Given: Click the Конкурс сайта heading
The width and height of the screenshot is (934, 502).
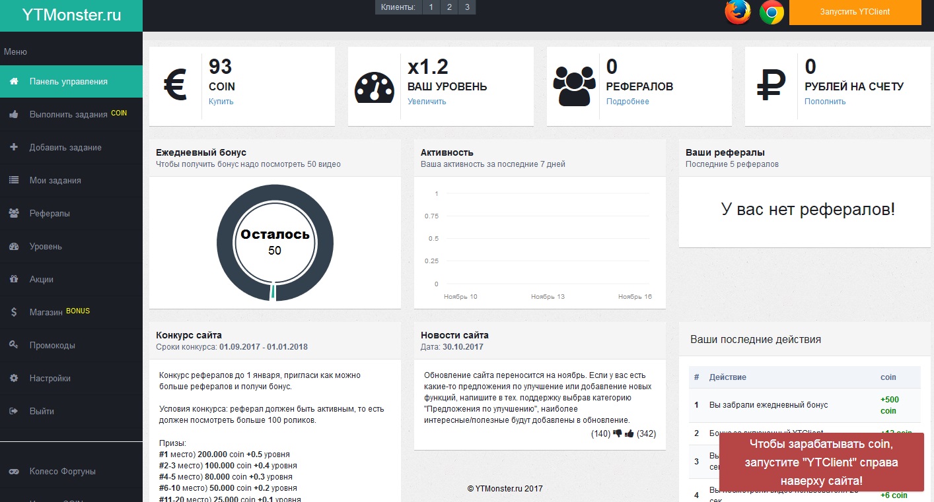Looking at the screenshot, I should 189,335.
